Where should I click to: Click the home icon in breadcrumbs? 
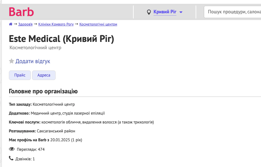click(11, 24)
